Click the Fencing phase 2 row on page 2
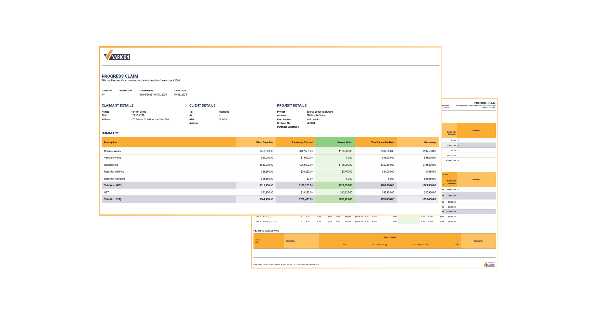This screenshot has height=336, width=597. click(x=374, y=222)
